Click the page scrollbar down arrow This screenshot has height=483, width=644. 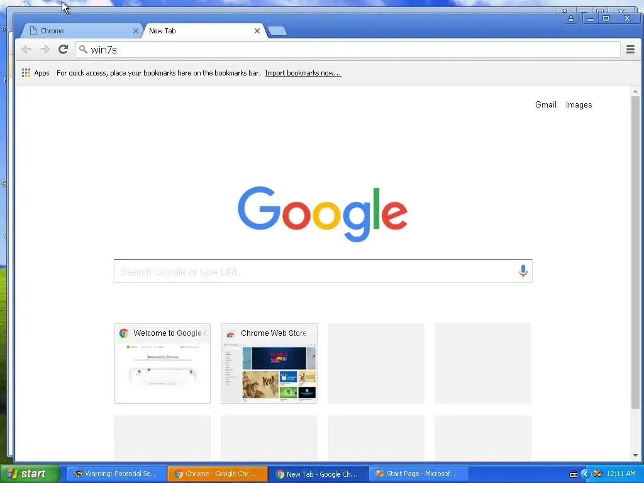[635, 455]
